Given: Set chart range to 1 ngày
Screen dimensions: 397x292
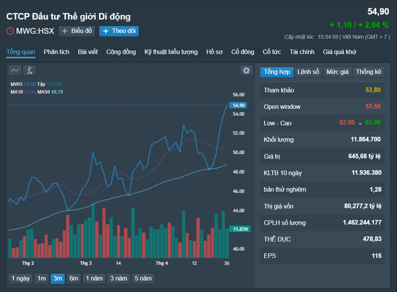Looking at the screenshot, I should click(21, 279).
